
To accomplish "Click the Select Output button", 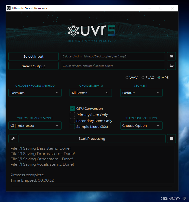I will pos(33,66).
